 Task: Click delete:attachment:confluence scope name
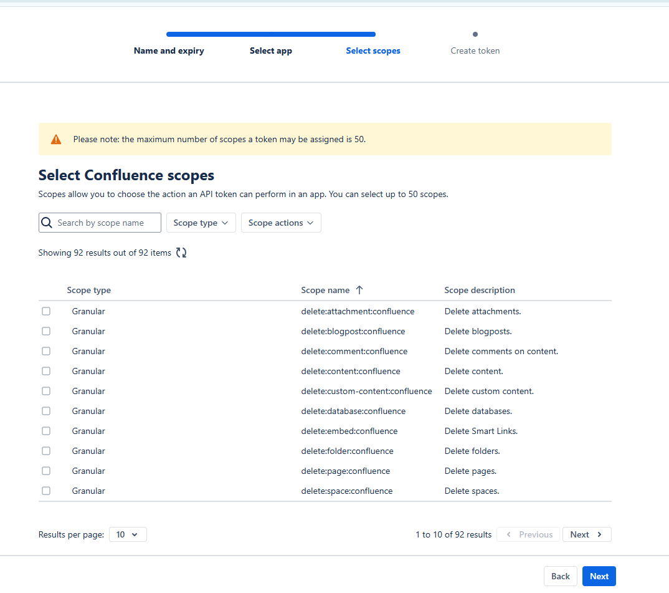[358, 311]
